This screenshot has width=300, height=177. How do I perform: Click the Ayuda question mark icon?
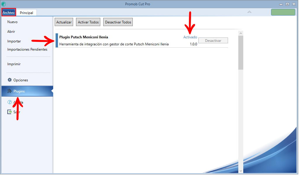[x=10, y=102]
